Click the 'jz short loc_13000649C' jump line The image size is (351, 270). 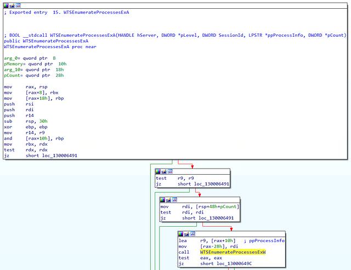(215, 263)
